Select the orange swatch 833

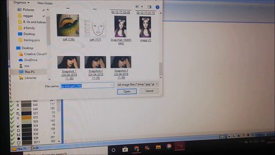tap(27, 118)
